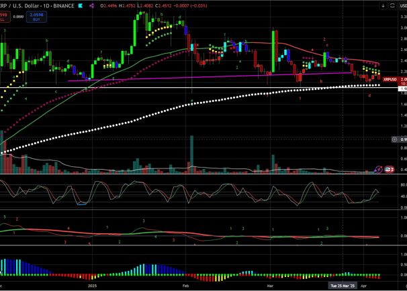The height and width of the screenshot is (291, 407).
Task: Click the Mar label on the time axis
Action: (270, 286)
